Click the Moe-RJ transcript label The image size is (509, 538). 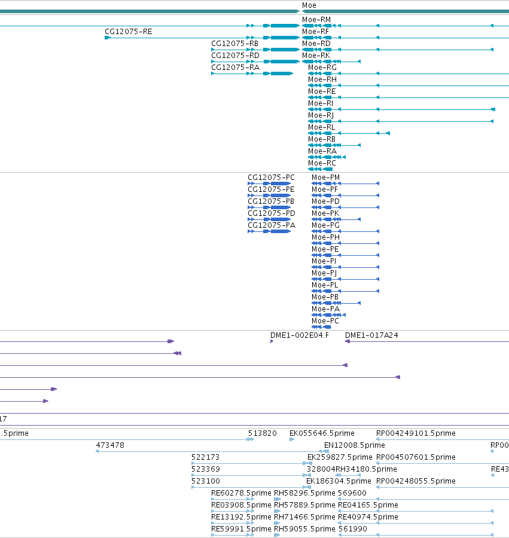point(321,115)
